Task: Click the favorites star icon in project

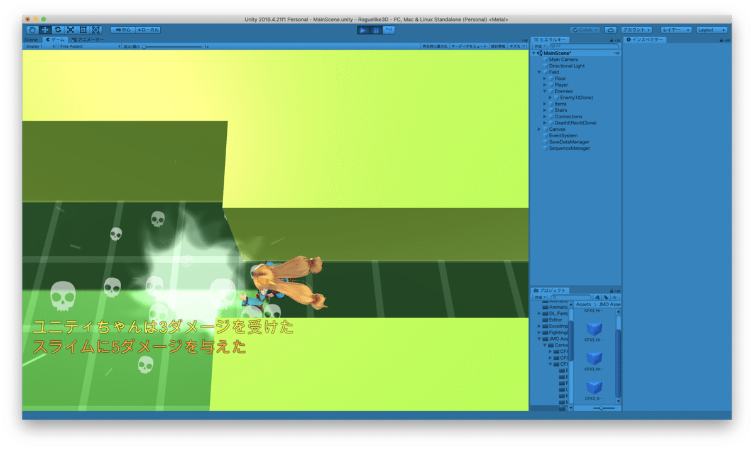Action: coord(614,297)
